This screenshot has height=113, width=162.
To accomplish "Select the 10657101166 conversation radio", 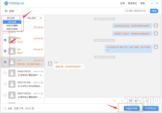I will (x=5, y=84).
